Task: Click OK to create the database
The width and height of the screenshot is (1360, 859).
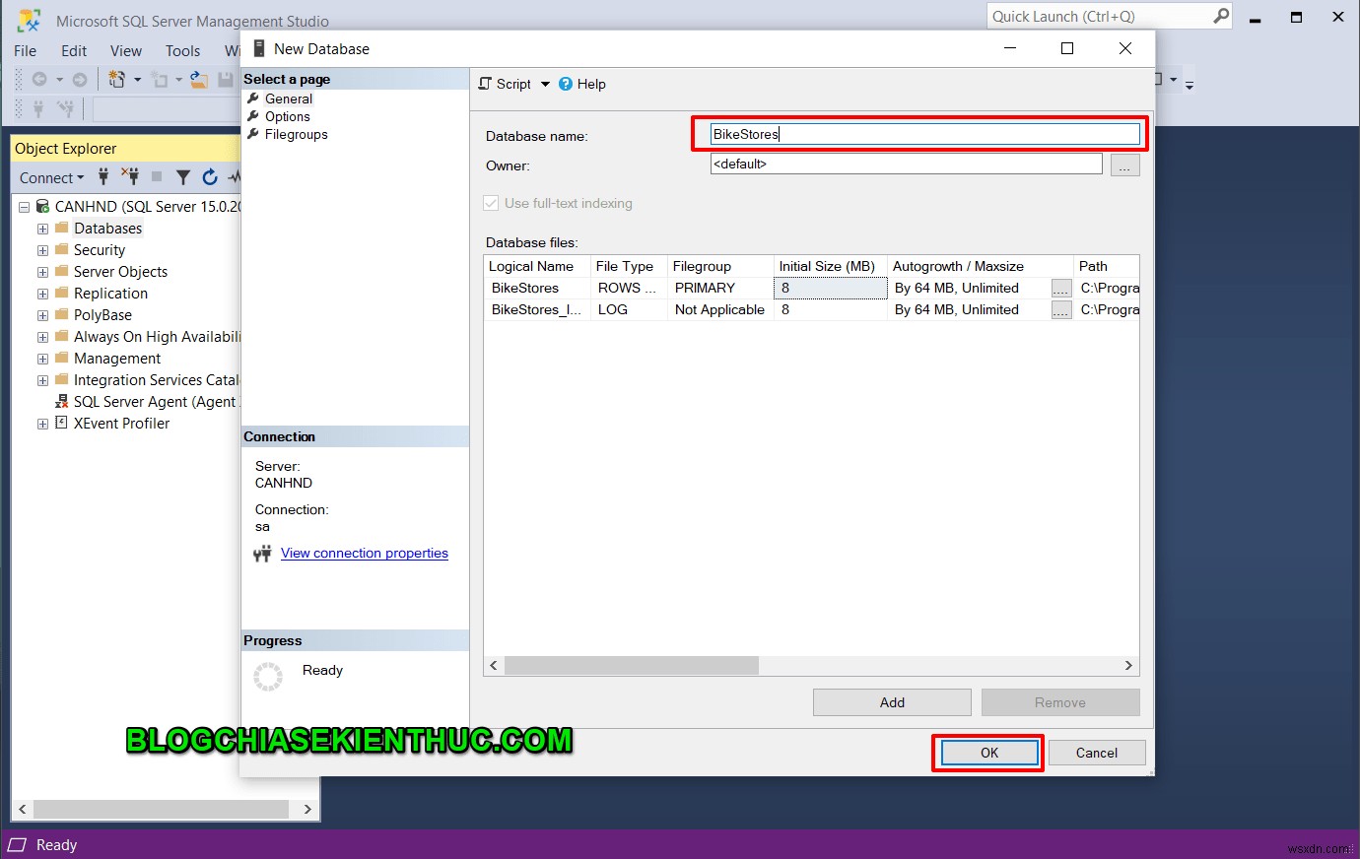Action: pos(986,752)
